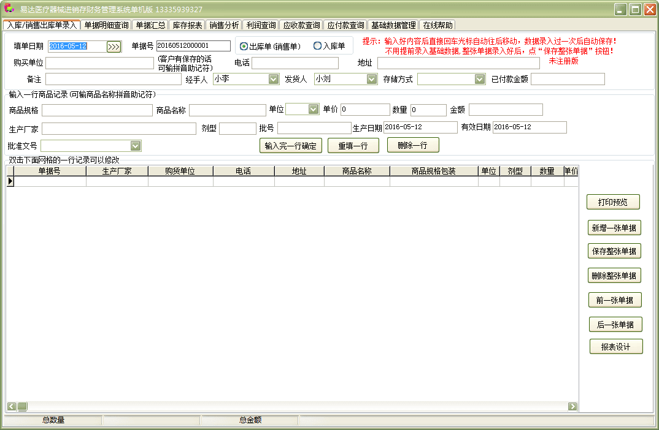
Task: Click the 单价 input field
Action: tap(365, 110)
